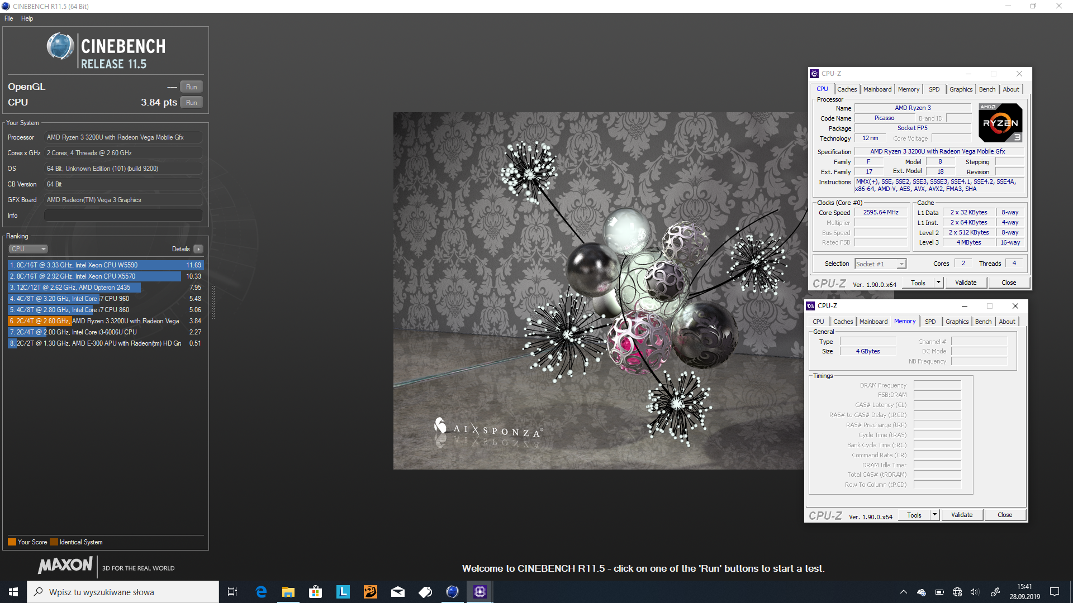Image resolution: width=1073 pixels, height=603 pixels.
Task: Click the CPU-Z title icon of lower window
Action: [x=810, y=306]
